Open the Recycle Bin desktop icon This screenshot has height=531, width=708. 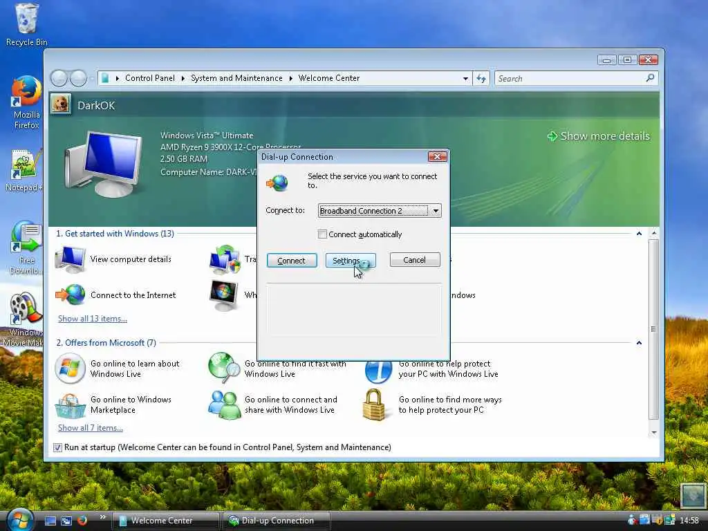coord(26,25)
